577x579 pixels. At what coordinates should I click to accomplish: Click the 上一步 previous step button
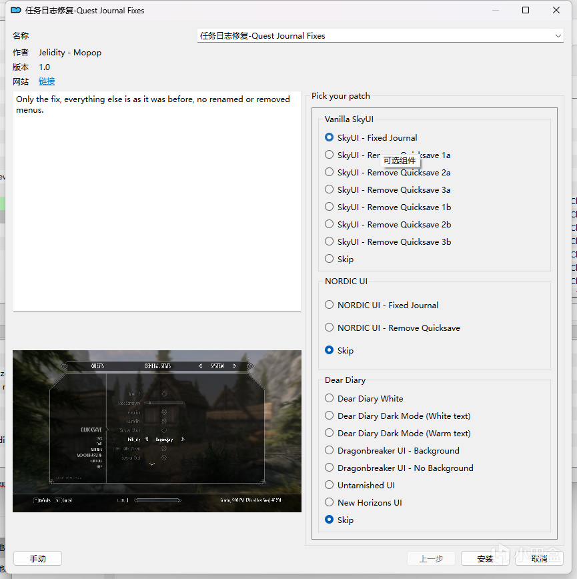pos(431,558)
